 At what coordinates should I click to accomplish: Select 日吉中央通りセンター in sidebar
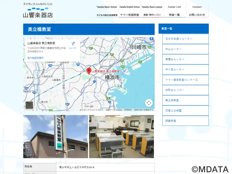(x=185, y=39)
